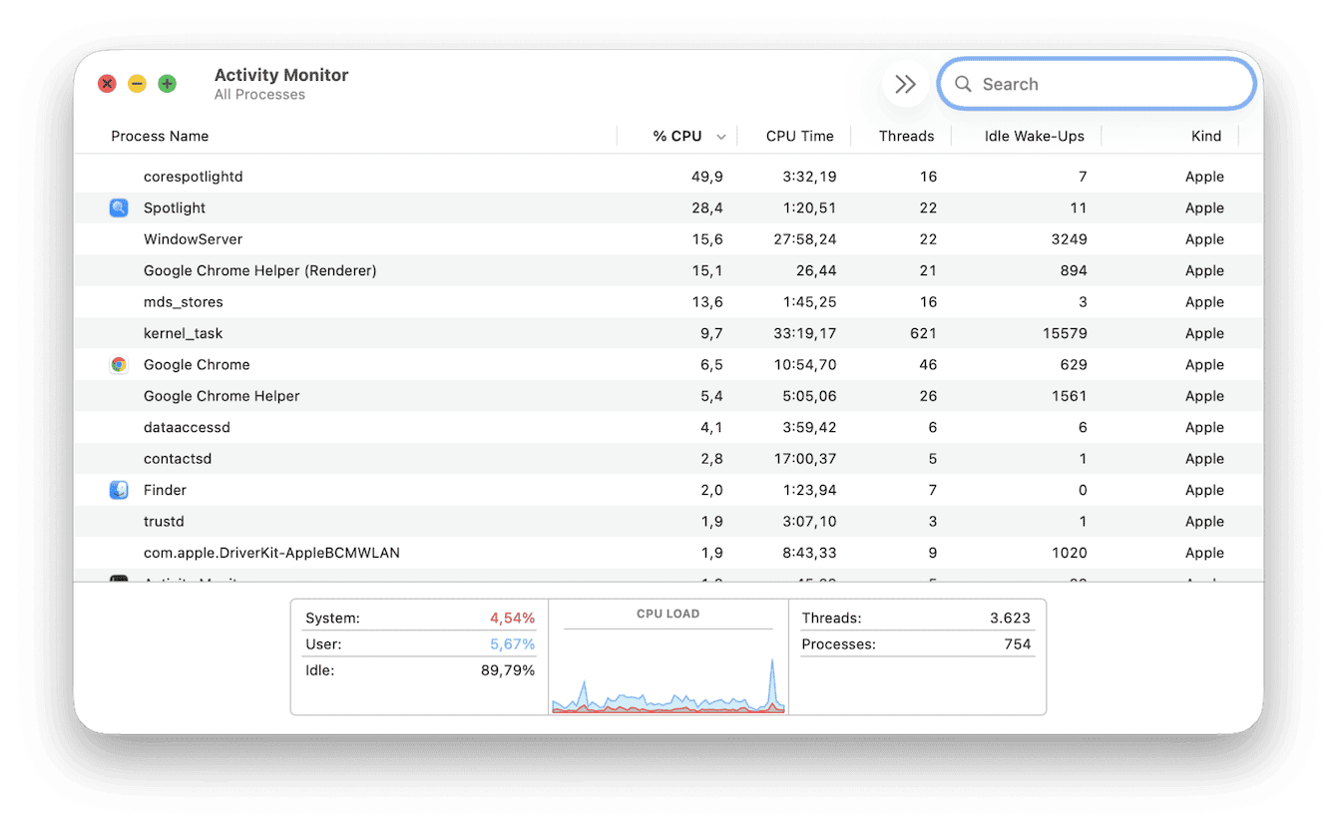
Task: Sort by Process Name column
Action: tap(160, 137)
